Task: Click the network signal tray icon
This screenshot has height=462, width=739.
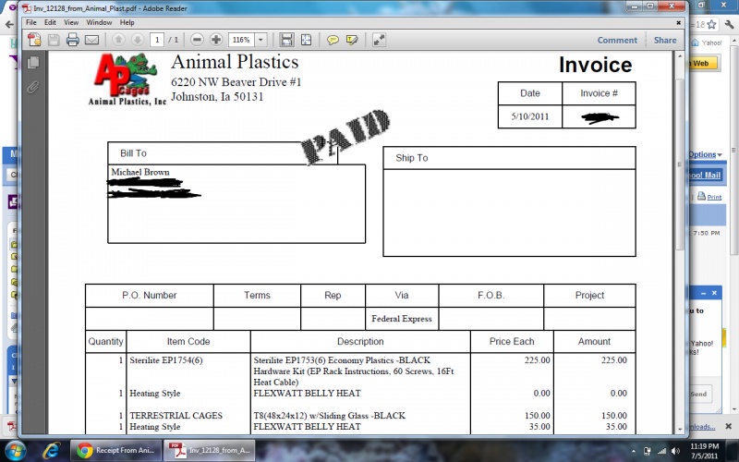Action: [661, 451]
